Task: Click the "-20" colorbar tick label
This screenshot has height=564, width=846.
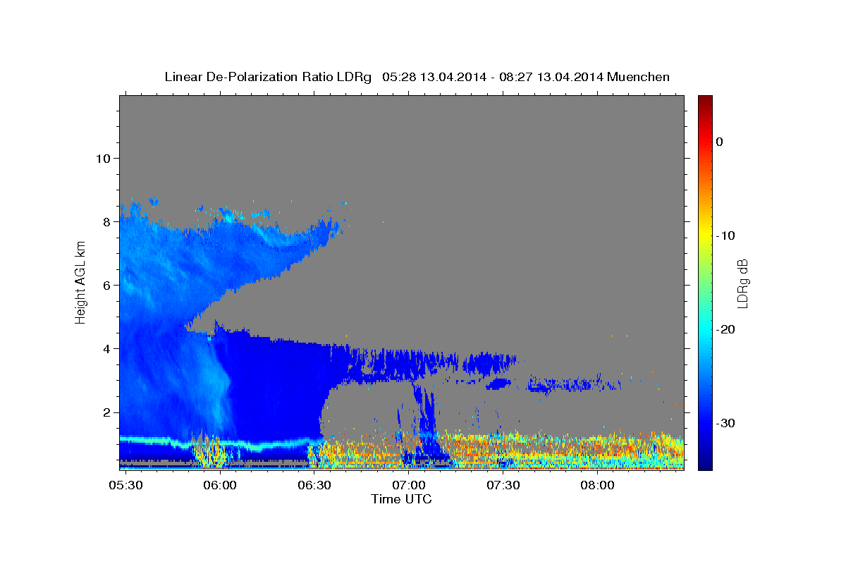Action: click(x=726, y=329)
